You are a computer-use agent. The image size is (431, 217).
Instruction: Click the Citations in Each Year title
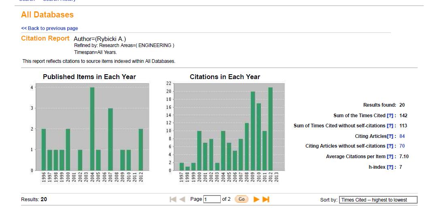coord(225,77)
